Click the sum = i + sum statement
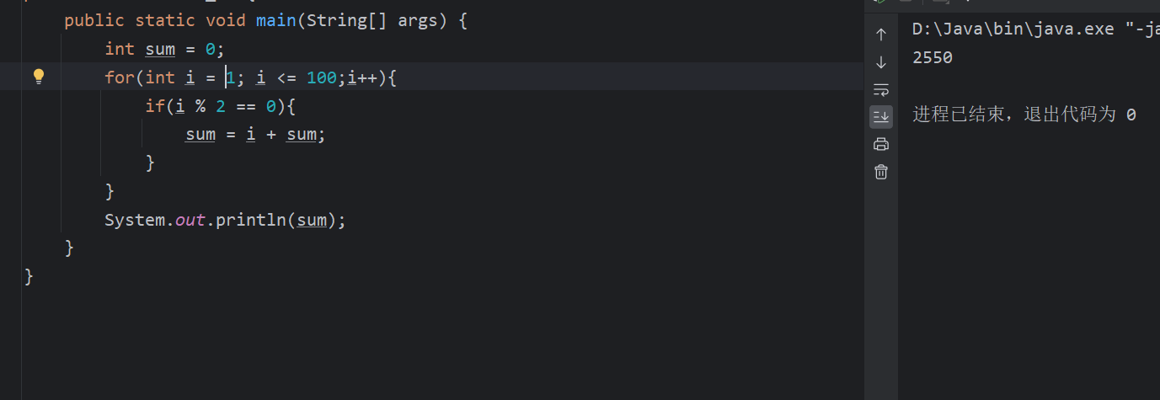 (x=255, y=135)
